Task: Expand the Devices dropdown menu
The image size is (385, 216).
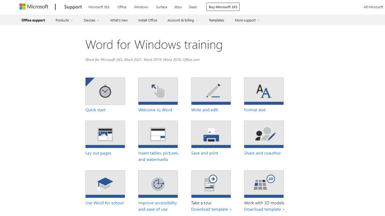Action: click(91, 20)
